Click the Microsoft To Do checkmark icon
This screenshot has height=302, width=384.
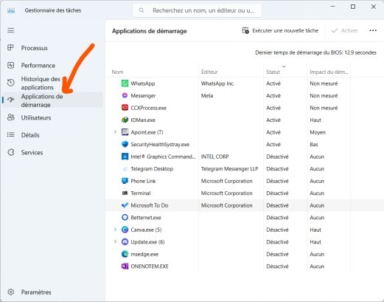[x=125, y=205]
